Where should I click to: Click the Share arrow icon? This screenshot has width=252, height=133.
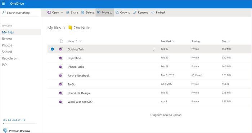click(x=68, y=12)
